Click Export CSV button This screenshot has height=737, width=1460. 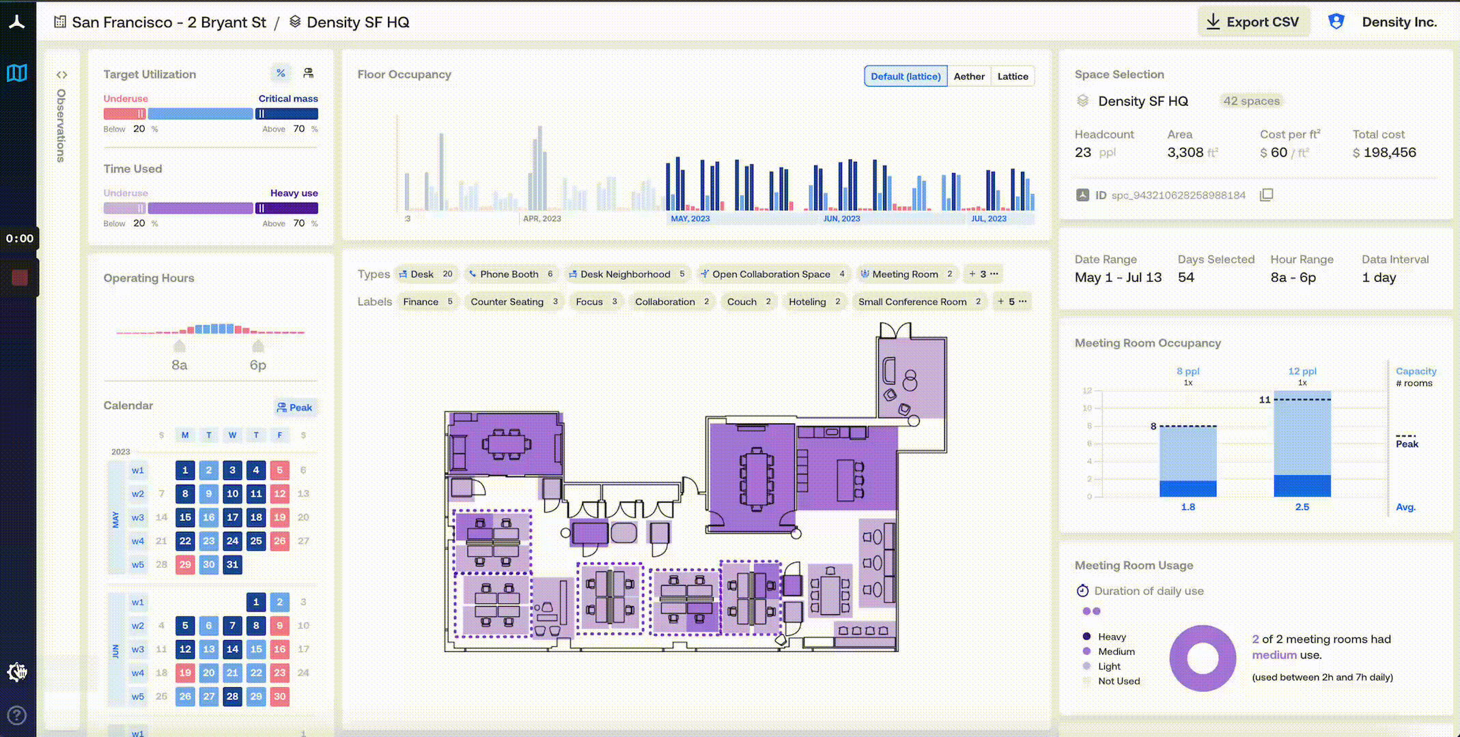coord(1254,22)
